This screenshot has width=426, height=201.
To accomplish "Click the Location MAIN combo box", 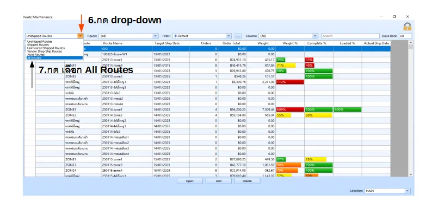I will pyautogui.click(x=387, y=191).
